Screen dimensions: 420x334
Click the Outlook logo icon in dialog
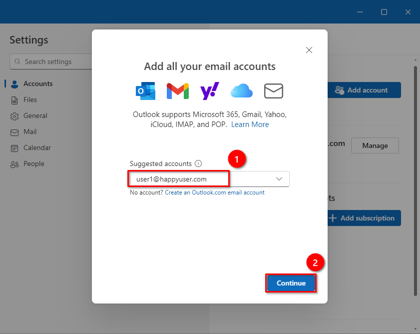click(x=145, y=91)
